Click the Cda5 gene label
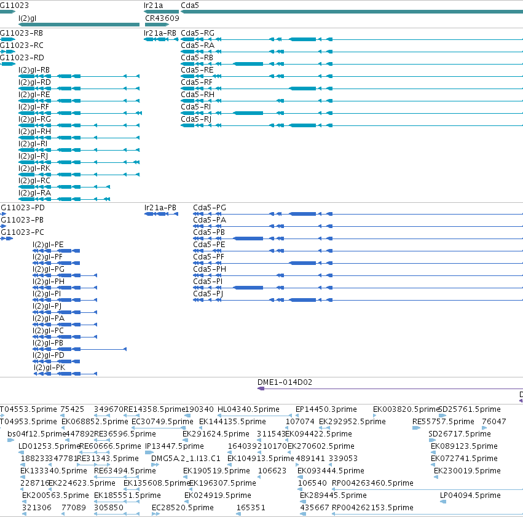The width and height of the screenshot is (523, 517). tap(190, 6)
